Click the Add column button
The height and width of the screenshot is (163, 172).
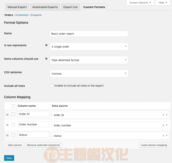[15, 145]
